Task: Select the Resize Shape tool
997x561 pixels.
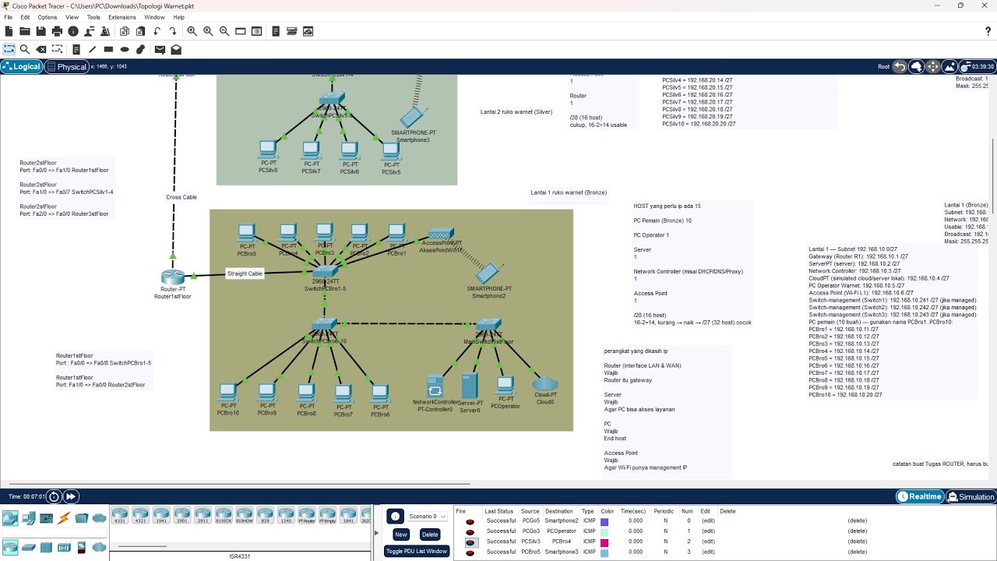Action: [x=58, y=49]
